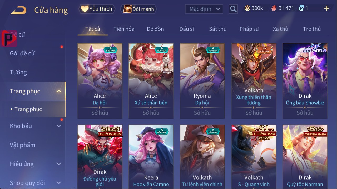Open the search magnifier icon
The height and width of the screenshot is (189, 337).
233,9
